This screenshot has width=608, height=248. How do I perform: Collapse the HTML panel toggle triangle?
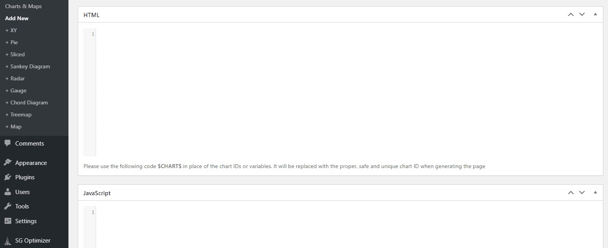(595, 14)
